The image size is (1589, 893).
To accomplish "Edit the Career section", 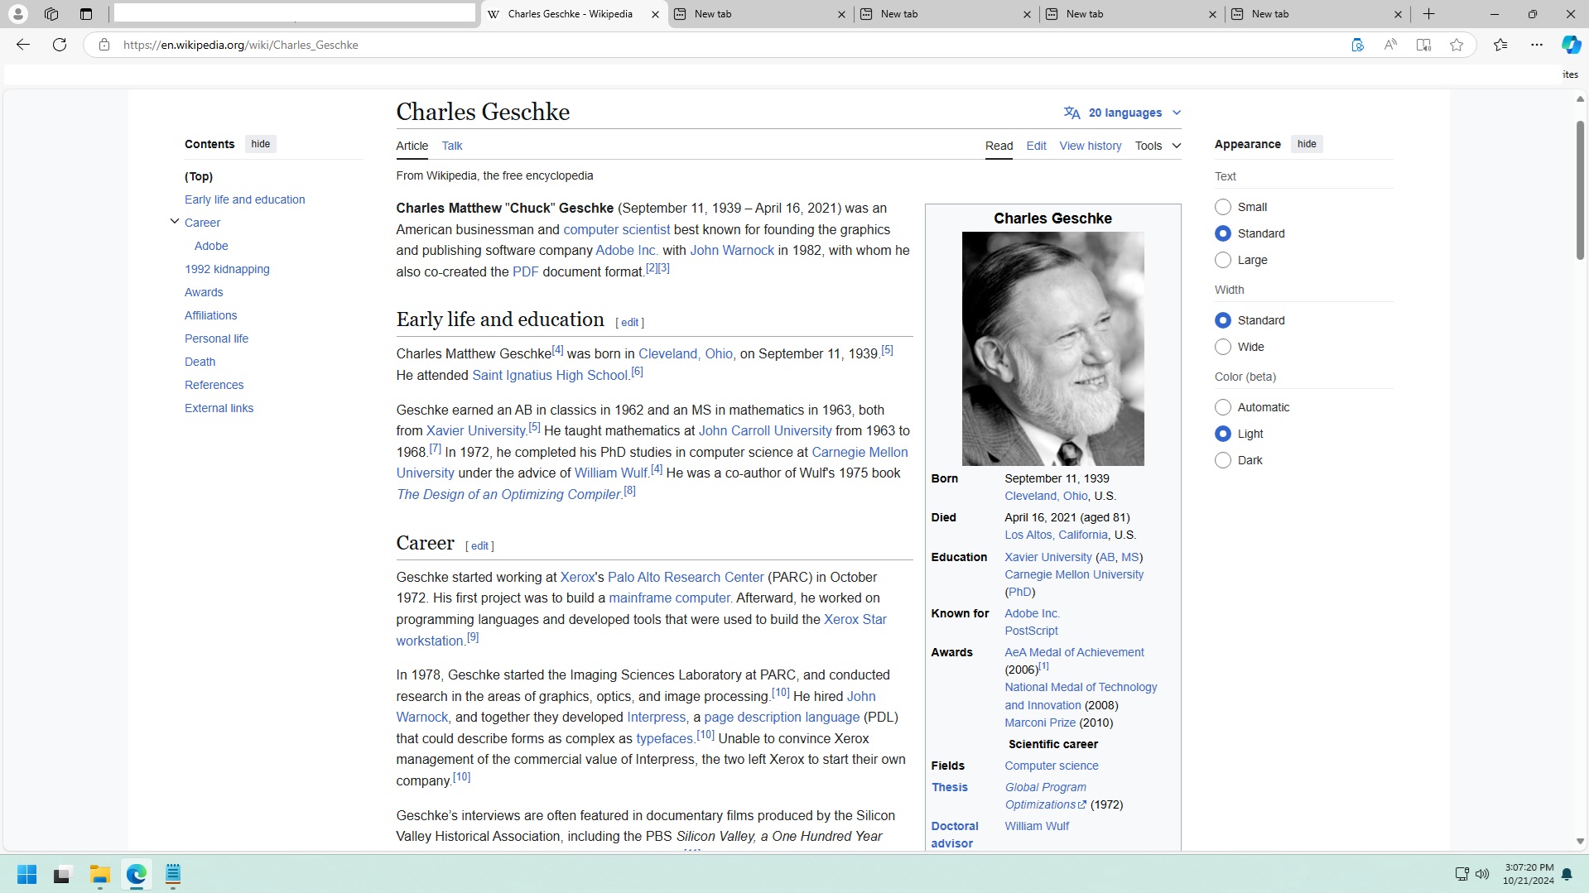I will tap(479, 546).
